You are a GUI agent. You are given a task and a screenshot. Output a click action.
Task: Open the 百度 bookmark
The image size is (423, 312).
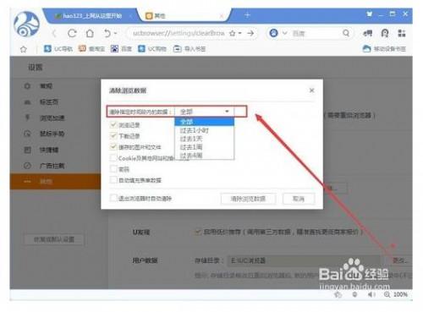coord(121,49)
